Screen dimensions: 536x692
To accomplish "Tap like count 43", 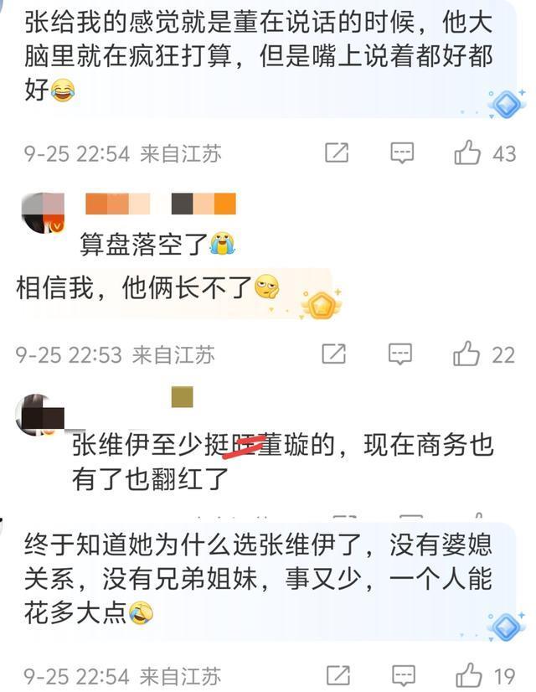I will pos(504,154).
